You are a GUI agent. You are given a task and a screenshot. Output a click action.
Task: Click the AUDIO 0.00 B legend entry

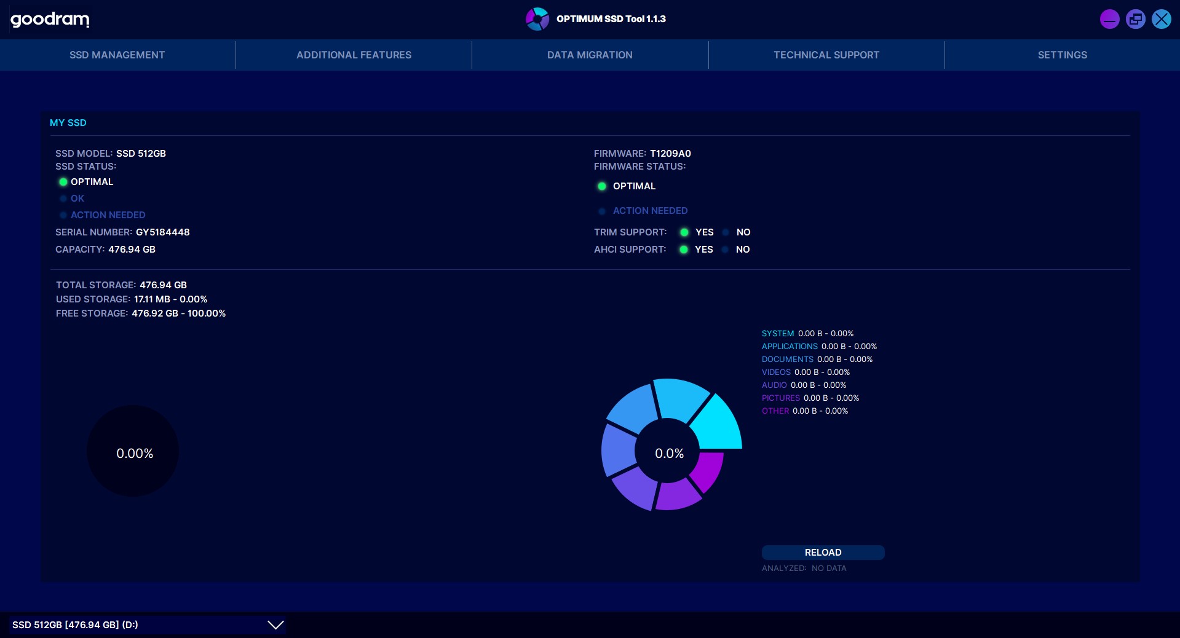click(x=804, y=385)
